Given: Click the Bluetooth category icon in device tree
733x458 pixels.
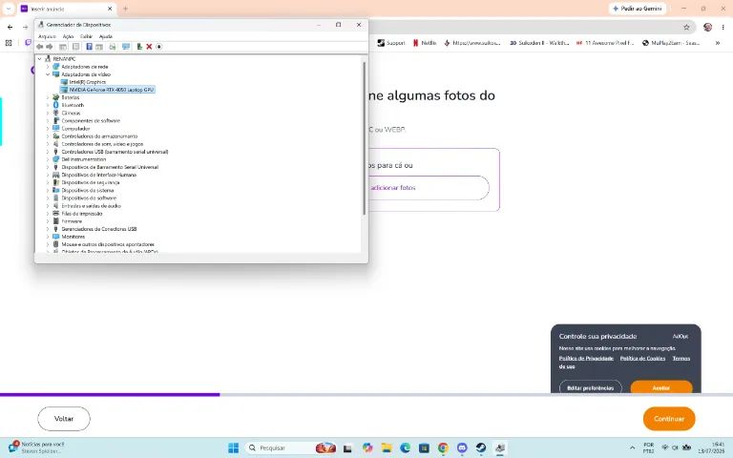Looking at the screenshot, I should coord(56,105).
